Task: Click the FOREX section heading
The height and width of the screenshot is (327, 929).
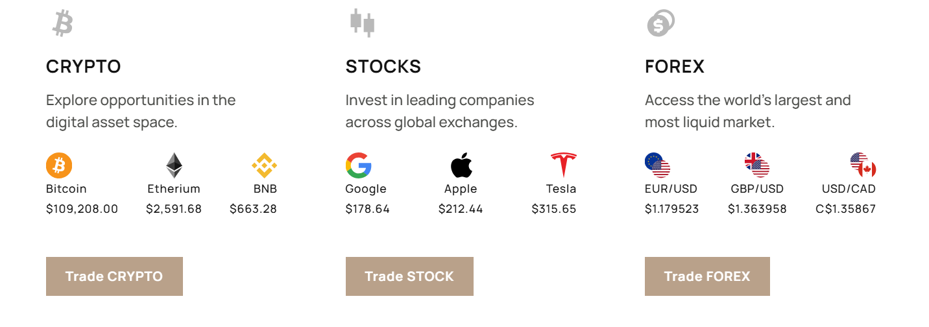Action: [675, 66]
